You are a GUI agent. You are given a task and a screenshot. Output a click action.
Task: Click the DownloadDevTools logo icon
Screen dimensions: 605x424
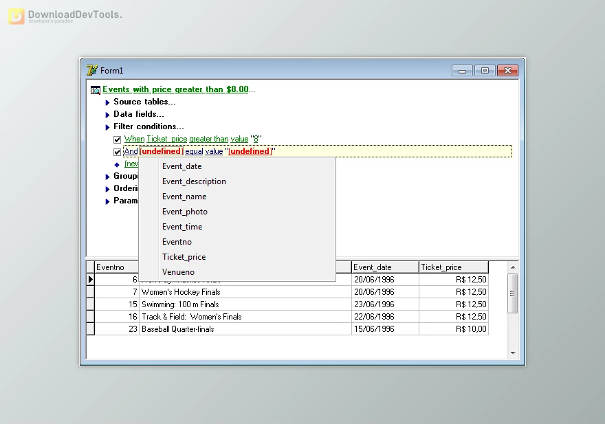pos(16,16)
